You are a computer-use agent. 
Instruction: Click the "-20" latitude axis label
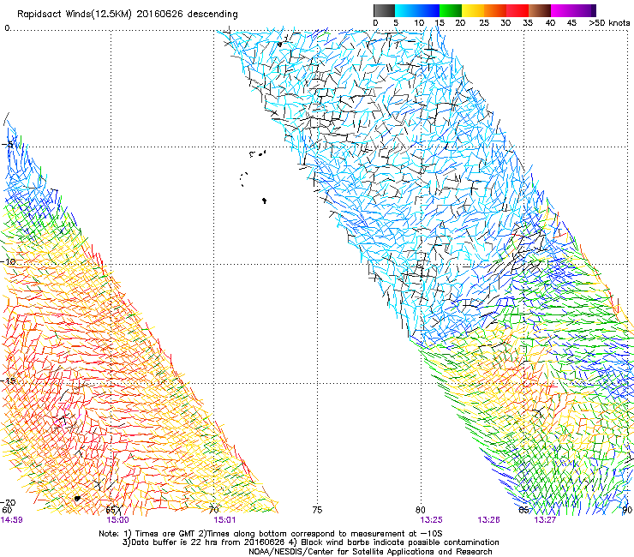9,503
